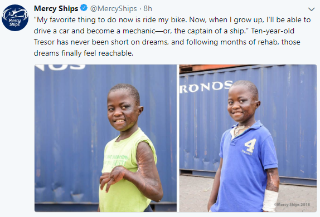Click the ©Mercy Ships 2018 watermark
320x217 pixels.
(292, 204)
